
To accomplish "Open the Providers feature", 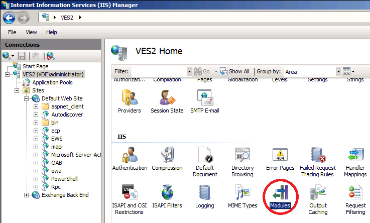I will [130, 101].
